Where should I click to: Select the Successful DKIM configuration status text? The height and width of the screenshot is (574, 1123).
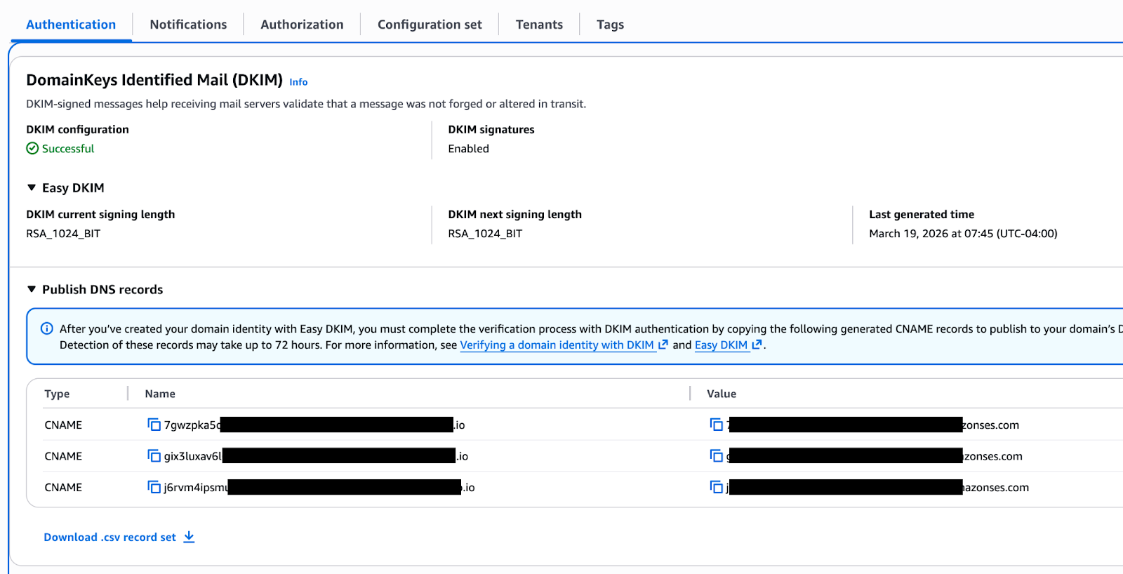click(68, 148)
